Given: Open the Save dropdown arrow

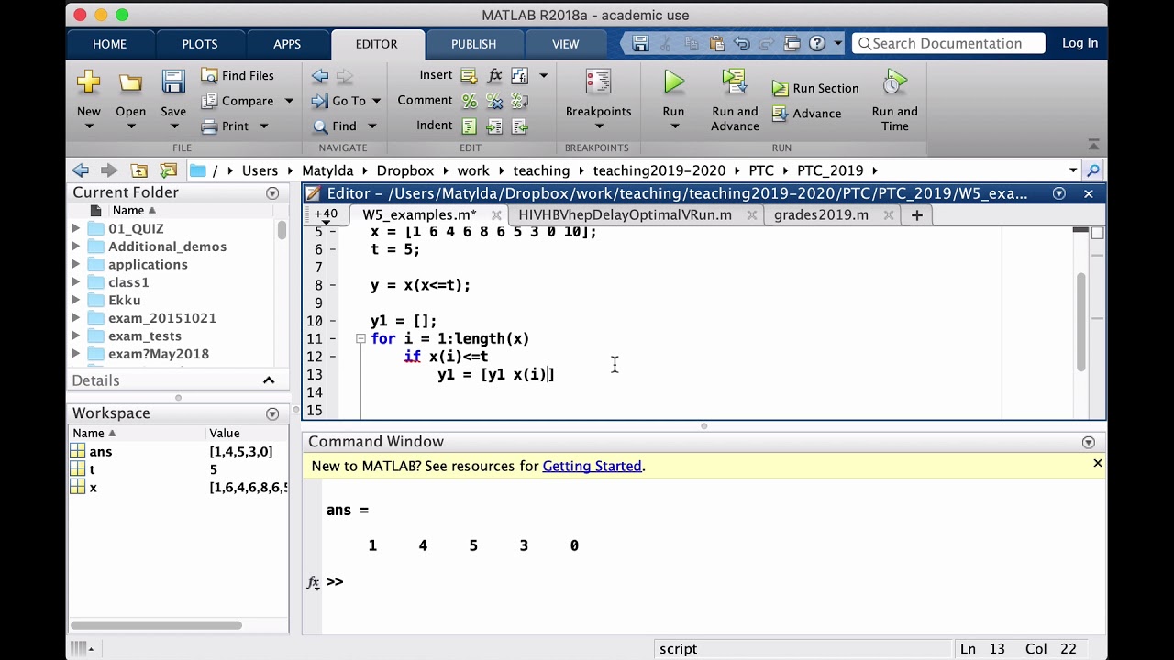Looking at the screenshot, I should (x=173, y=126).
